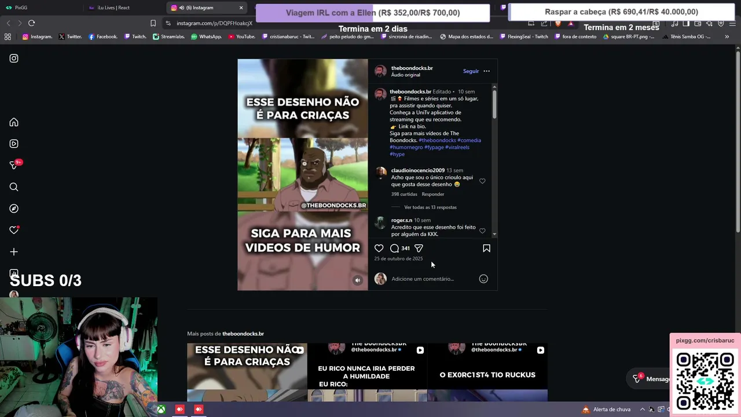This screenshot has width=741, height=417.
Task: Open #theboondocks hashtag link
Action: (437, 140)
